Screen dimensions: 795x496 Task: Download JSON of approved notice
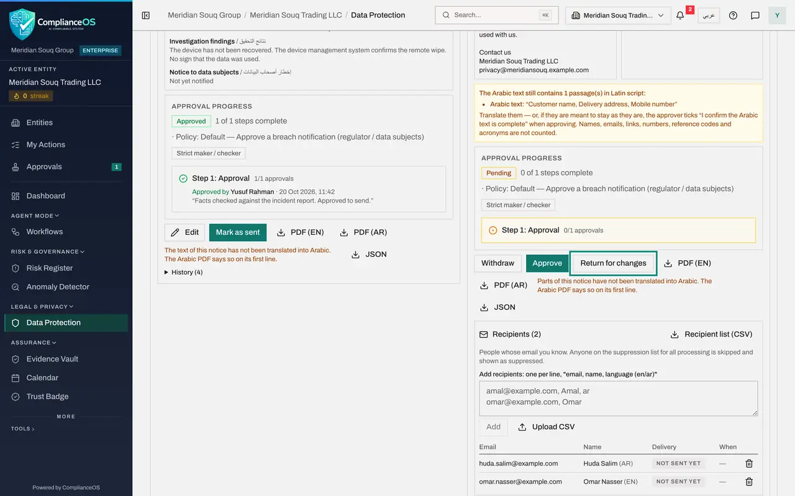pos(369,254)
